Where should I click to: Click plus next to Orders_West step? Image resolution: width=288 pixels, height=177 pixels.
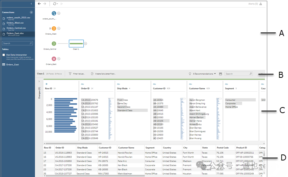(x=58, y=28)
